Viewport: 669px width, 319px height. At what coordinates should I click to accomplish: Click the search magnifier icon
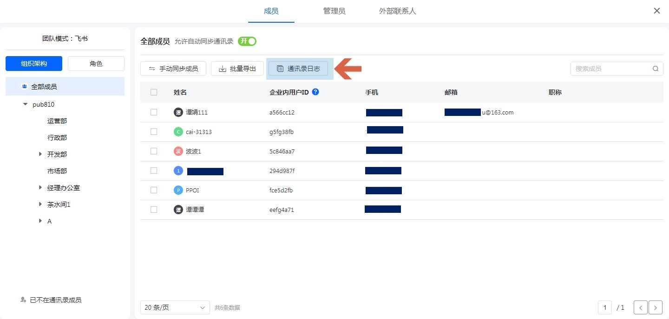tap(656, 69)
